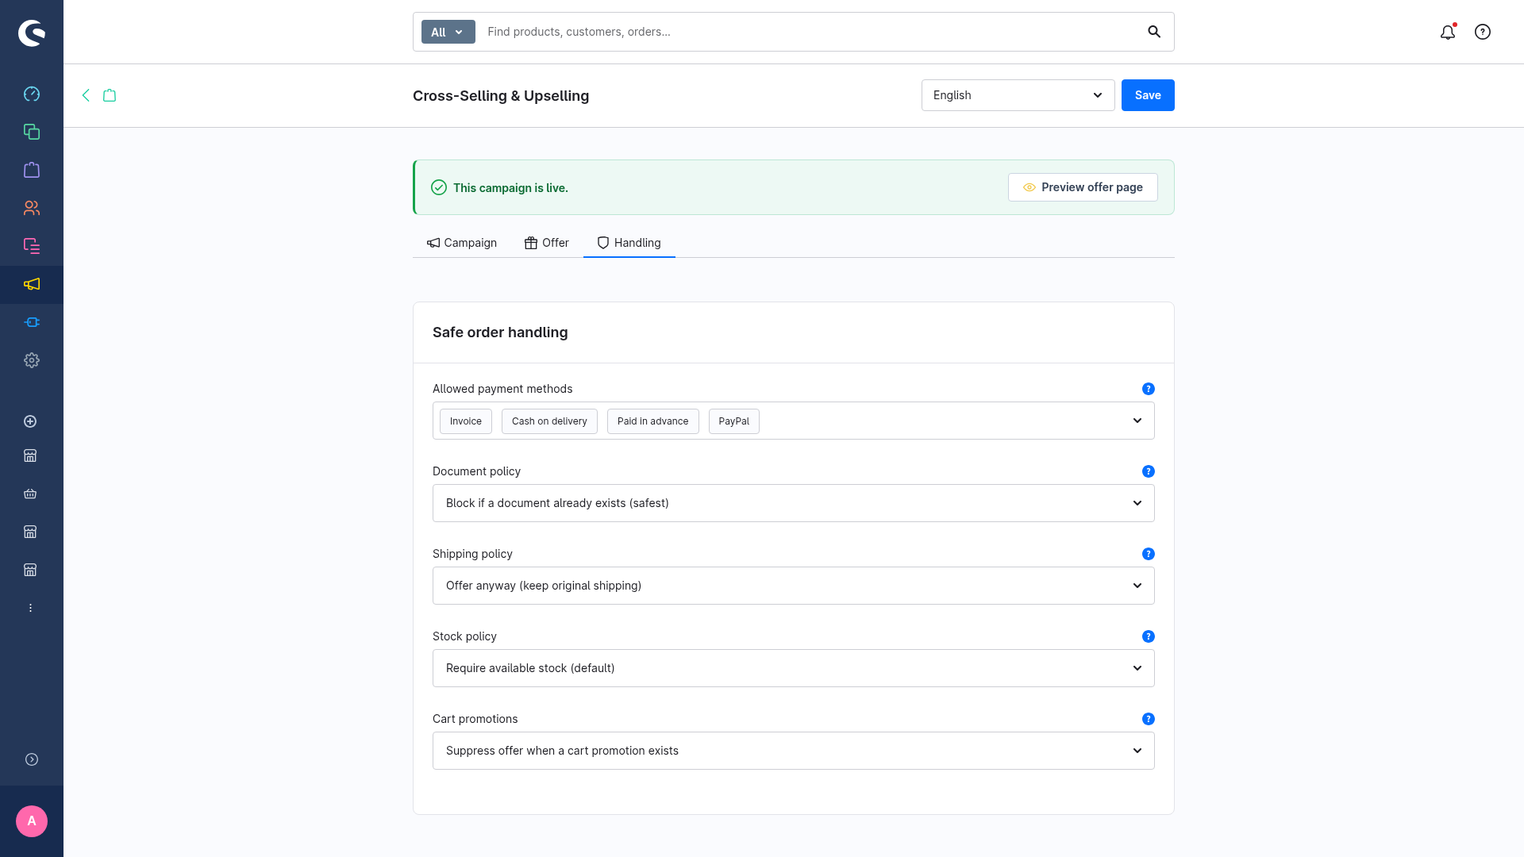Click the Shopware logo in the sidebar
The image size is (1524, 857).
click(x=32, y=33)
